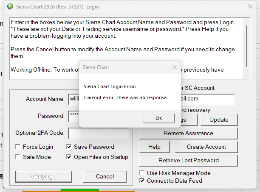Click the instructions text scrollbar
This screenshot has width=260, height=192.
pyautogui.click(x=246, y=46)
